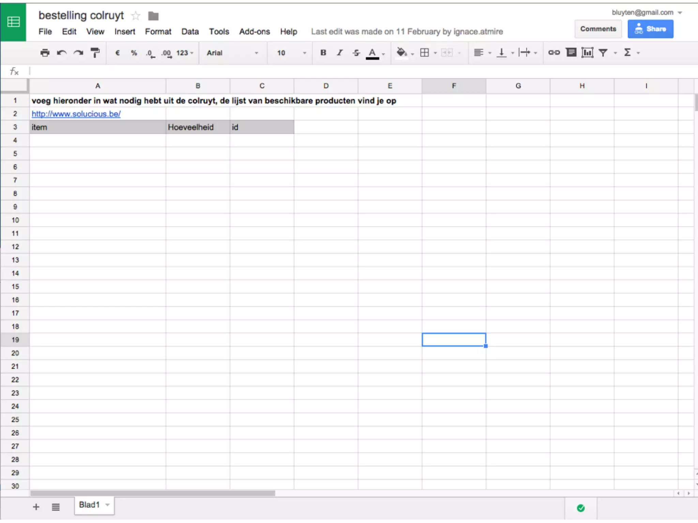698x523 pixels.
Task: Switch to the Blad1 sheet tab
Action: tap(89, 505)
